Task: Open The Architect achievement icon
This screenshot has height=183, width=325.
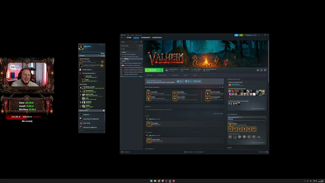Action: pyautogui.click(x=175, y=98)
